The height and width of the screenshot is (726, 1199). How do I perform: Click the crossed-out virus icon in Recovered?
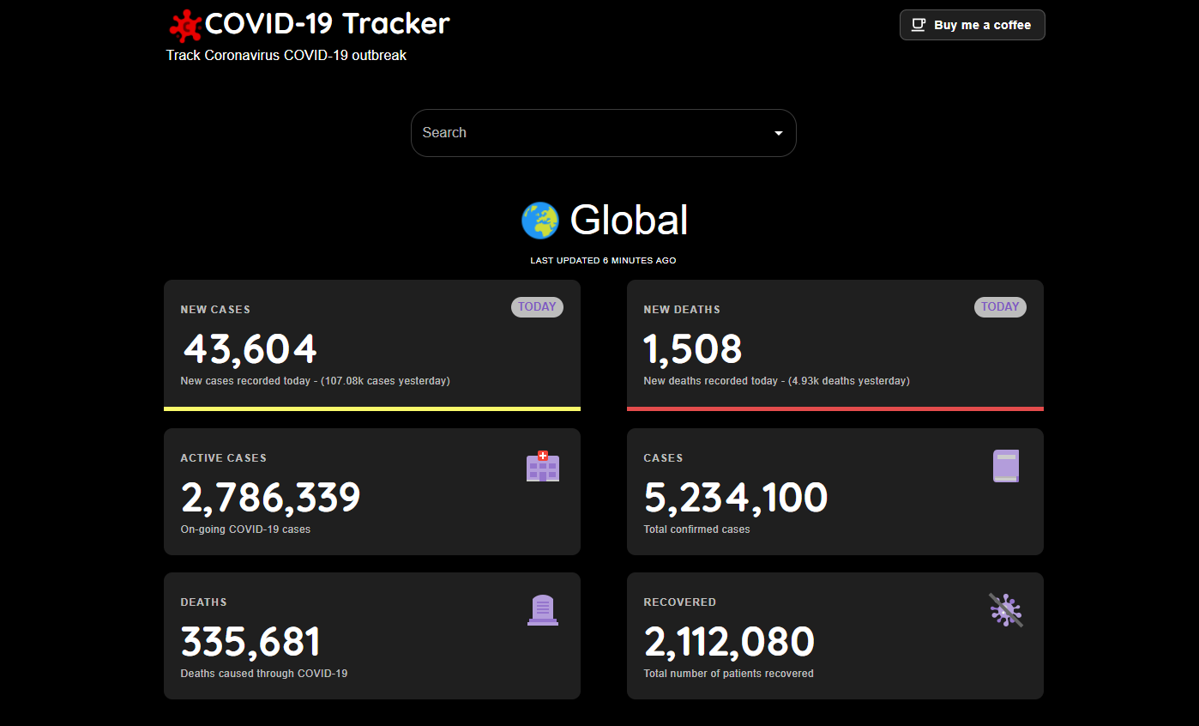point(1006,610)
